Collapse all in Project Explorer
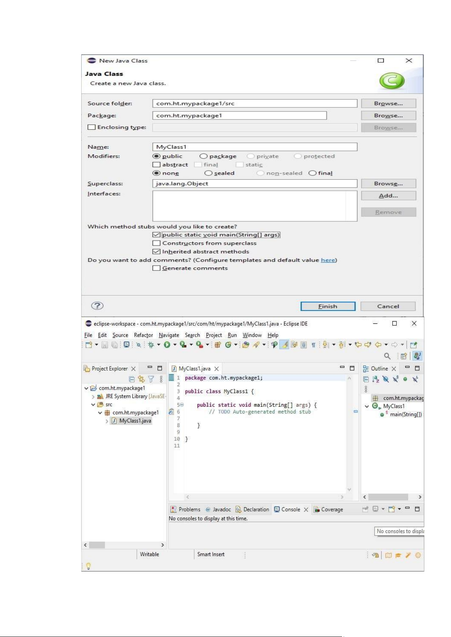The image size is (451, 637). [x=132, y=379]
